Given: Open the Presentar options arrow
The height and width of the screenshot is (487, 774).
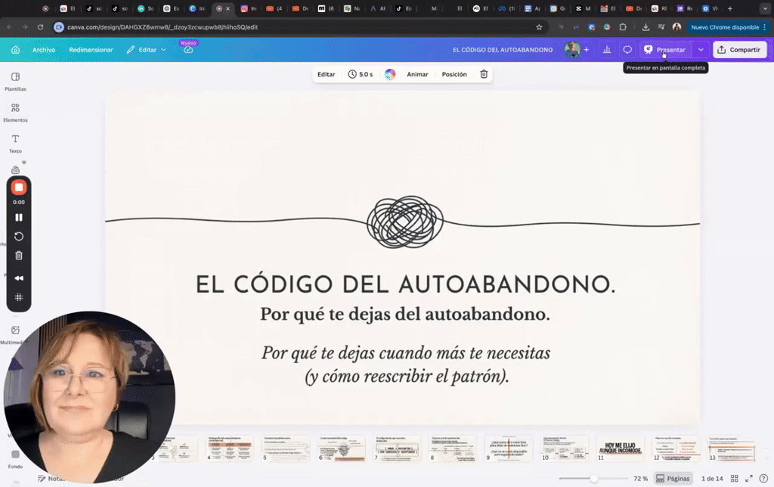Looking at the screenshot, I should point(700,49).
